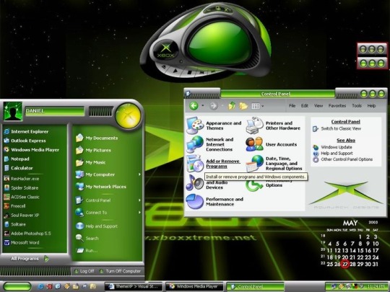390x292 pixels.
Task: Open the Favorites menu in Control Panel
Action: pos(337,106)
